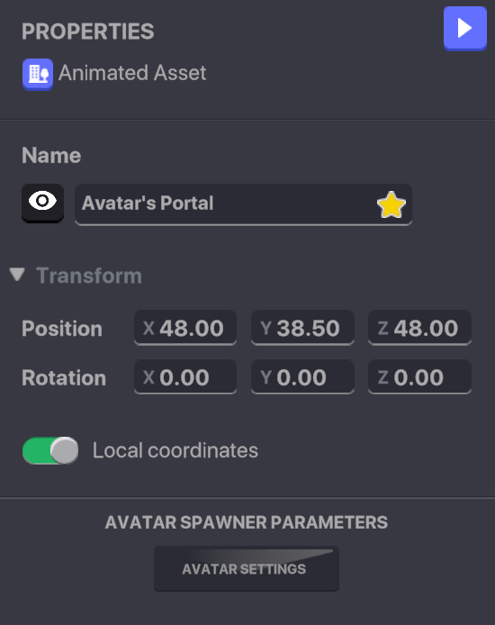The height and width of the screenshot is (625, 495).
Task: Click the yellow favorite star
Action: (391, 204)
